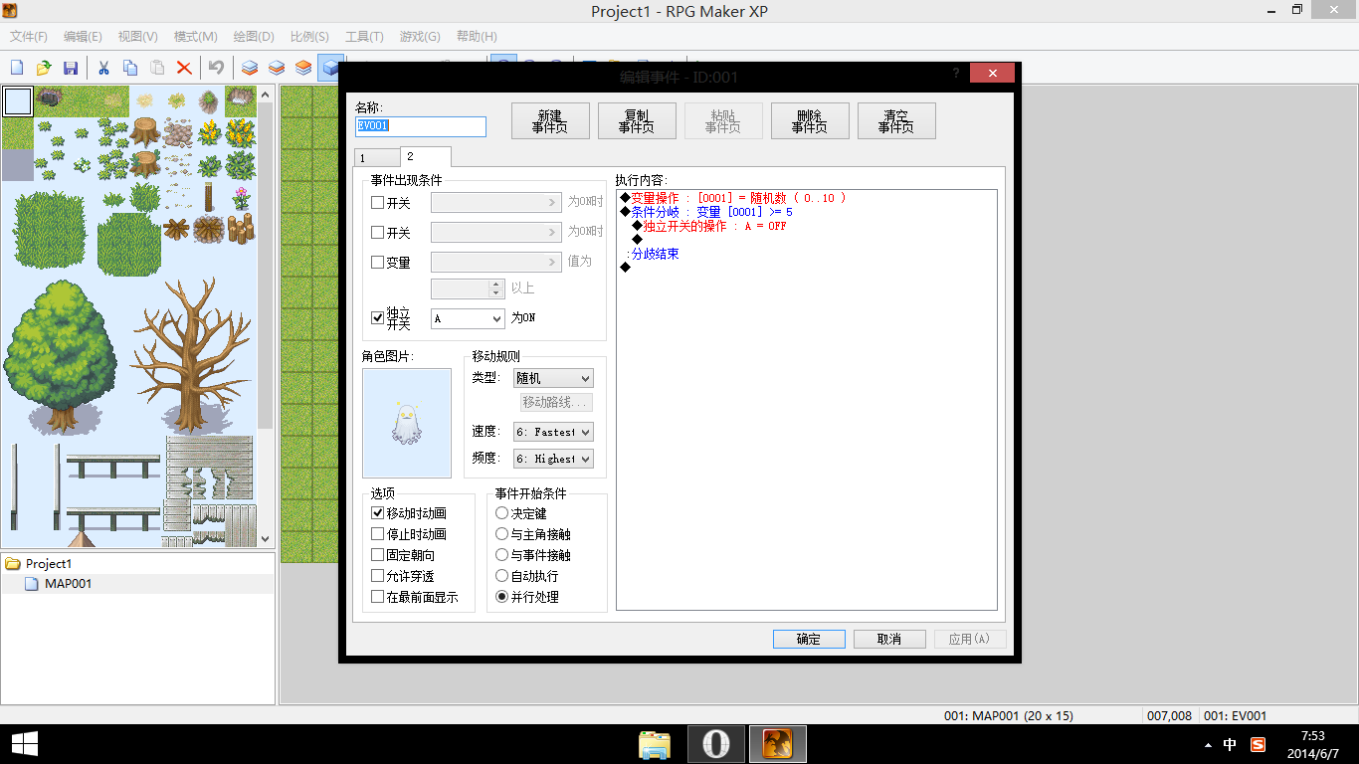Select the event layer cube icon
This screenshot has height=764, width=1359.
tap(329, 68)
